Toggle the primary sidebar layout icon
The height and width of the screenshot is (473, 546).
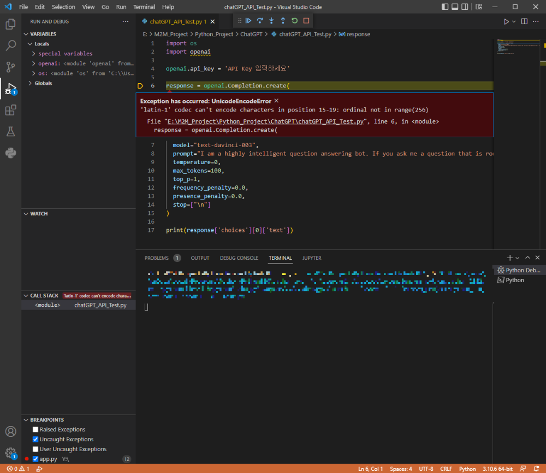[444, 7]
